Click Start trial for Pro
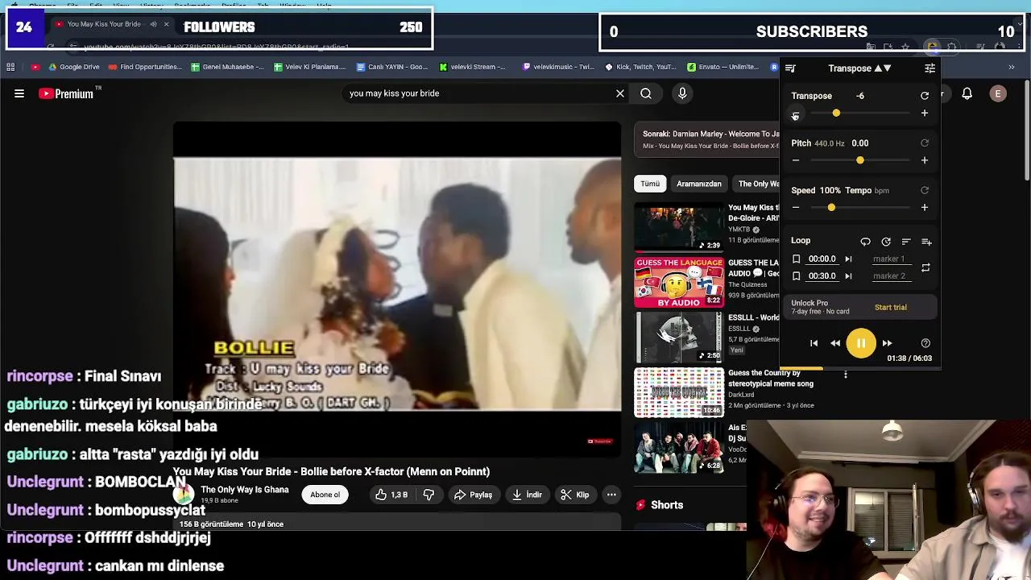This screenshot has width=1031, height=580. coord(891,307)
